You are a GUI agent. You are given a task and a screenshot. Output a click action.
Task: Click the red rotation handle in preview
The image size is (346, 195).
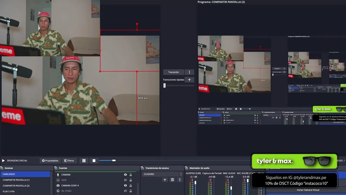pos(137,24)
